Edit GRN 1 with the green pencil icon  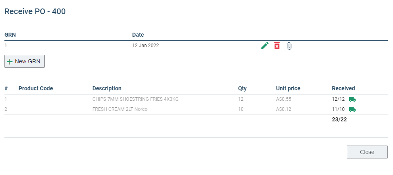tap(265, 46)
